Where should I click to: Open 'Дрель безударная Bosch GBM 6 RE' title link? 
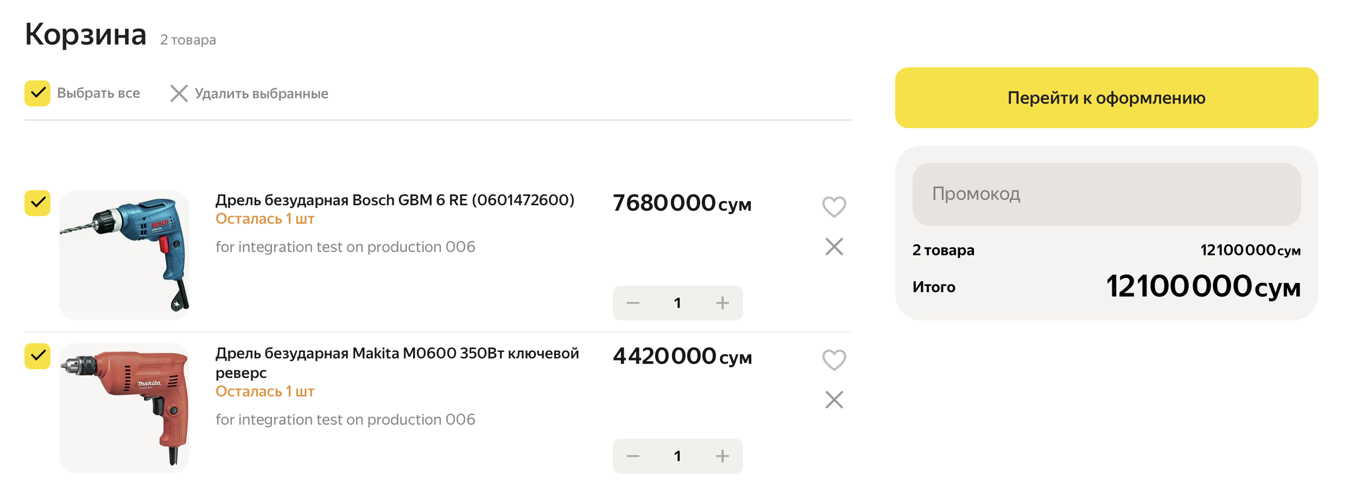395,200
